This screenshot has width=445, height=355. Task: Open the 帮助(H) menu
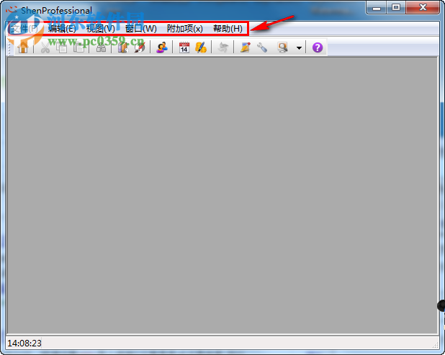[228, 29]
